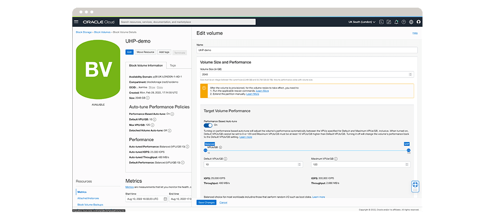490x223 pixels.
Task: Open Learn more link under auto-tune description
Action: pyautogui.click(x=246, y=137)
